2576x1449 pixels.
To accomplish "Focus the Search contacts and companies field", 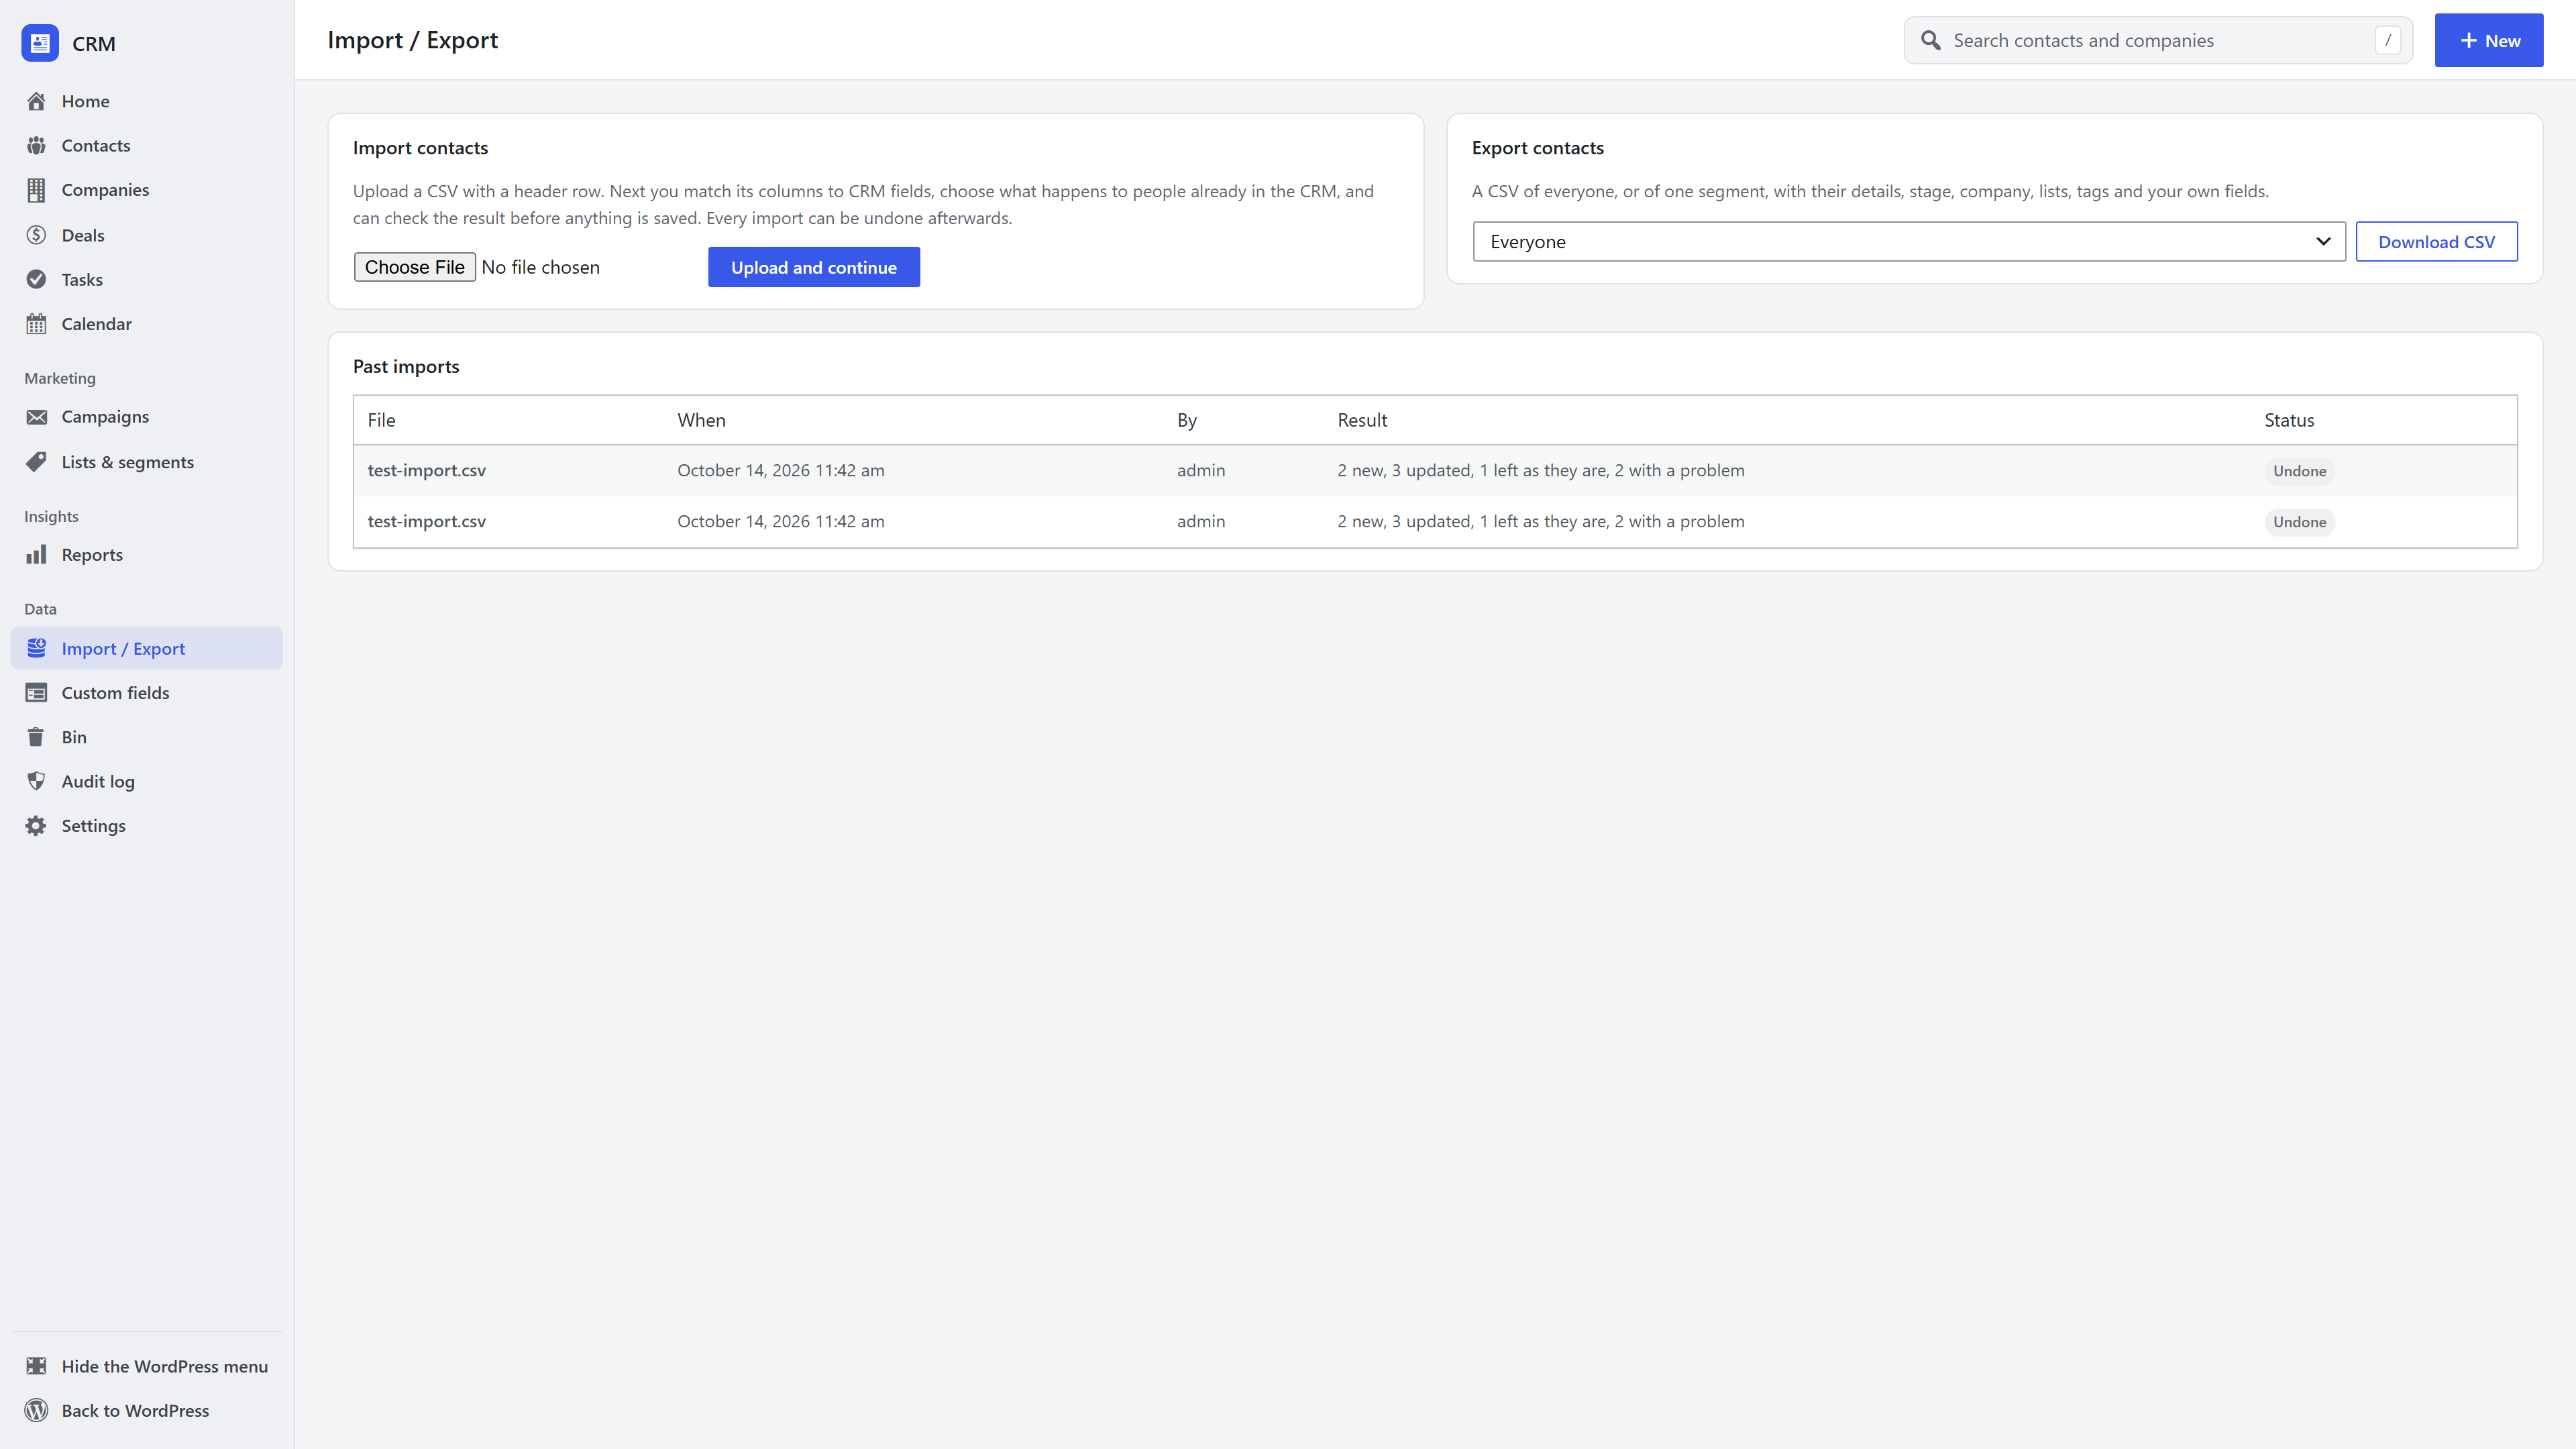I will (2158, 40).
